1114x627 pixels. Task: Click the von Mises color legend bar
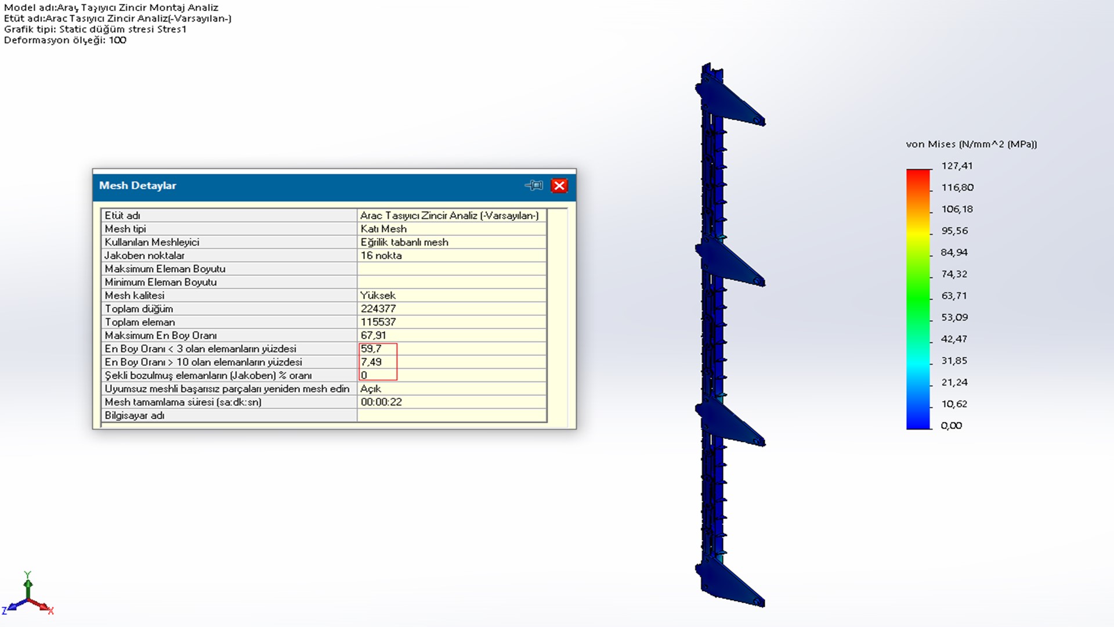918,299
